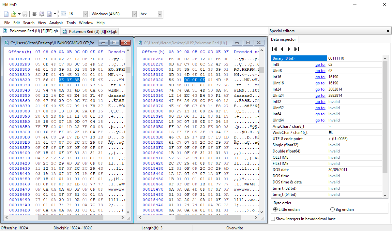Restore the NO$GMB\SLOT child window

[114, 43]
